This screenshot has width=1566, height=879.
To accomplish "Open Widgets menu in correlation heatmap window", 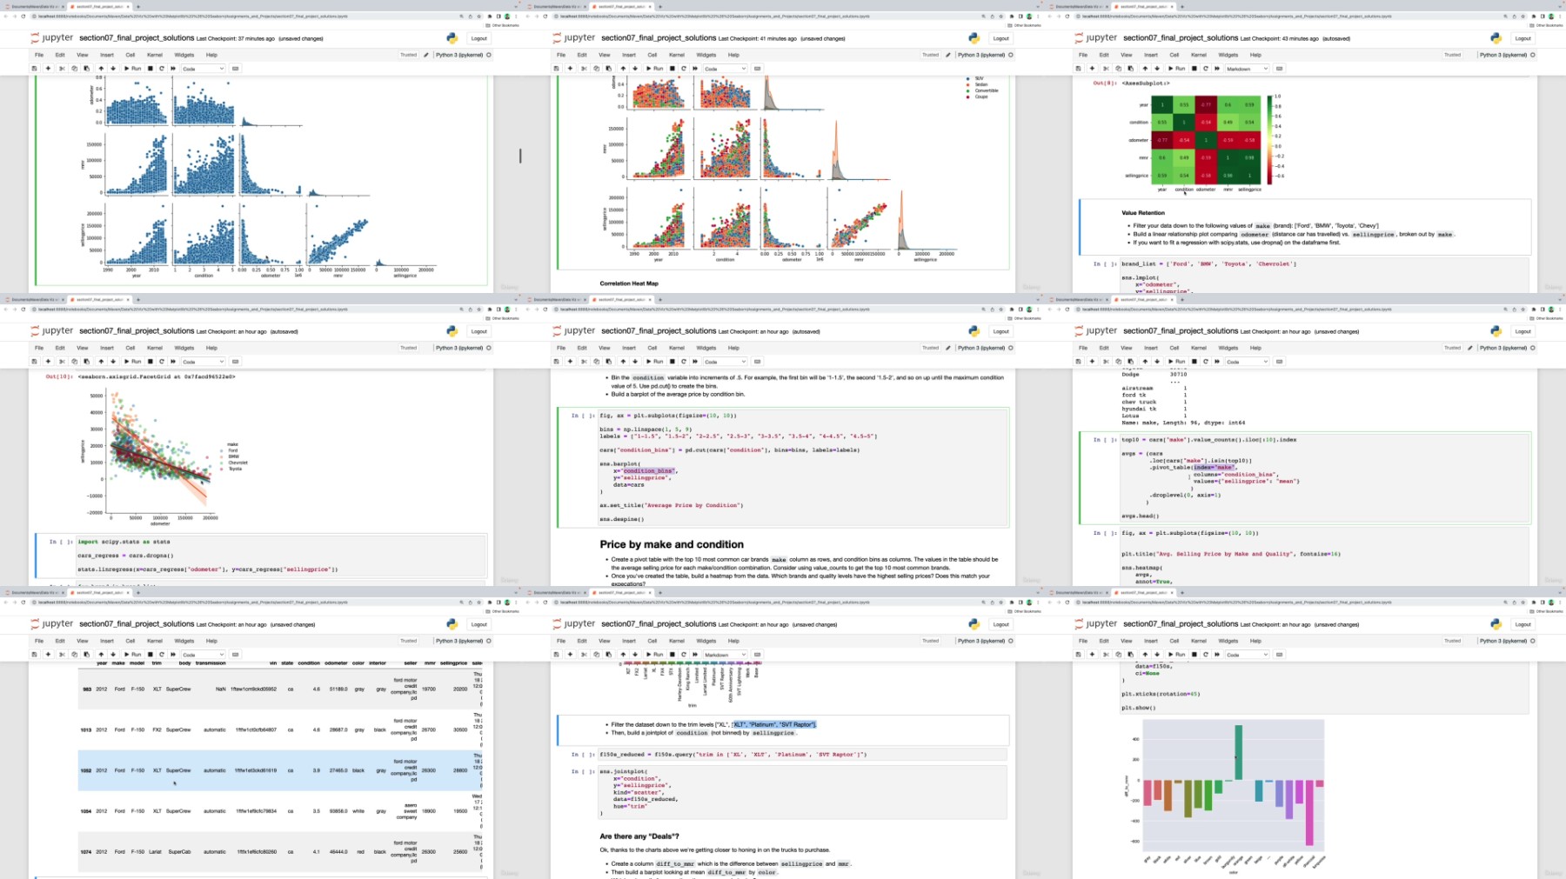I will point(1228,55).
